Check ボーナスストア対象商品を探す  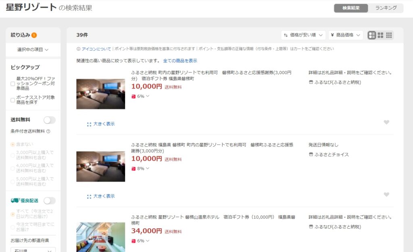13,100
